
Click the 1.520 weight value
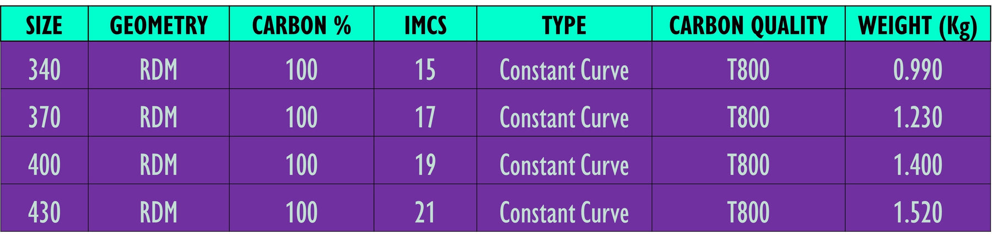(917, 212)
